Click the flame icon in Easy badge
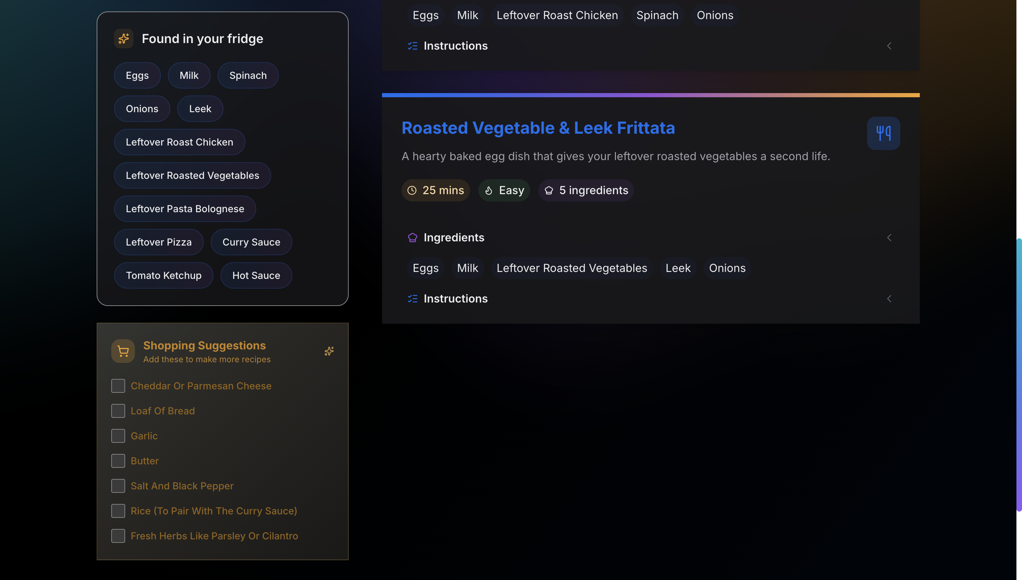The image size is (1022, 580). (489, 190)
